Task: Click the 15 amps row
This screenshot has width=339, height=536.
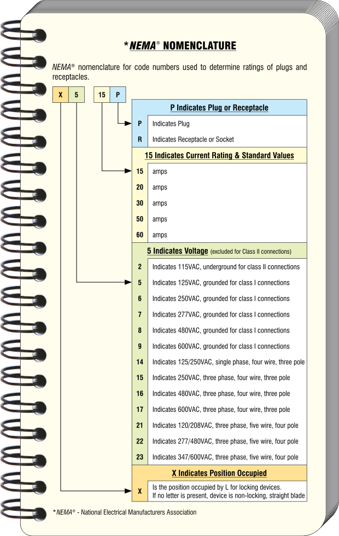Action: (x=219, y=171)
